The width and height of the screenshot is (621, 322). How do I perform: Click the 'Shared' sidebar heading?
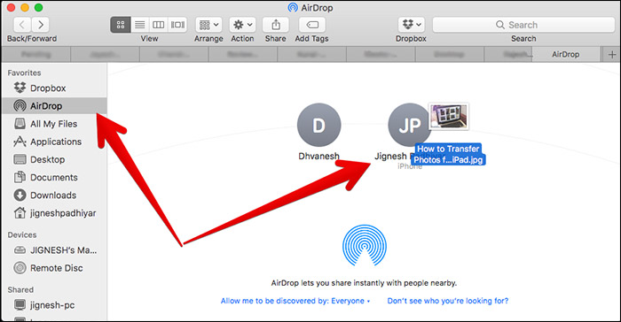coord(20,290)
